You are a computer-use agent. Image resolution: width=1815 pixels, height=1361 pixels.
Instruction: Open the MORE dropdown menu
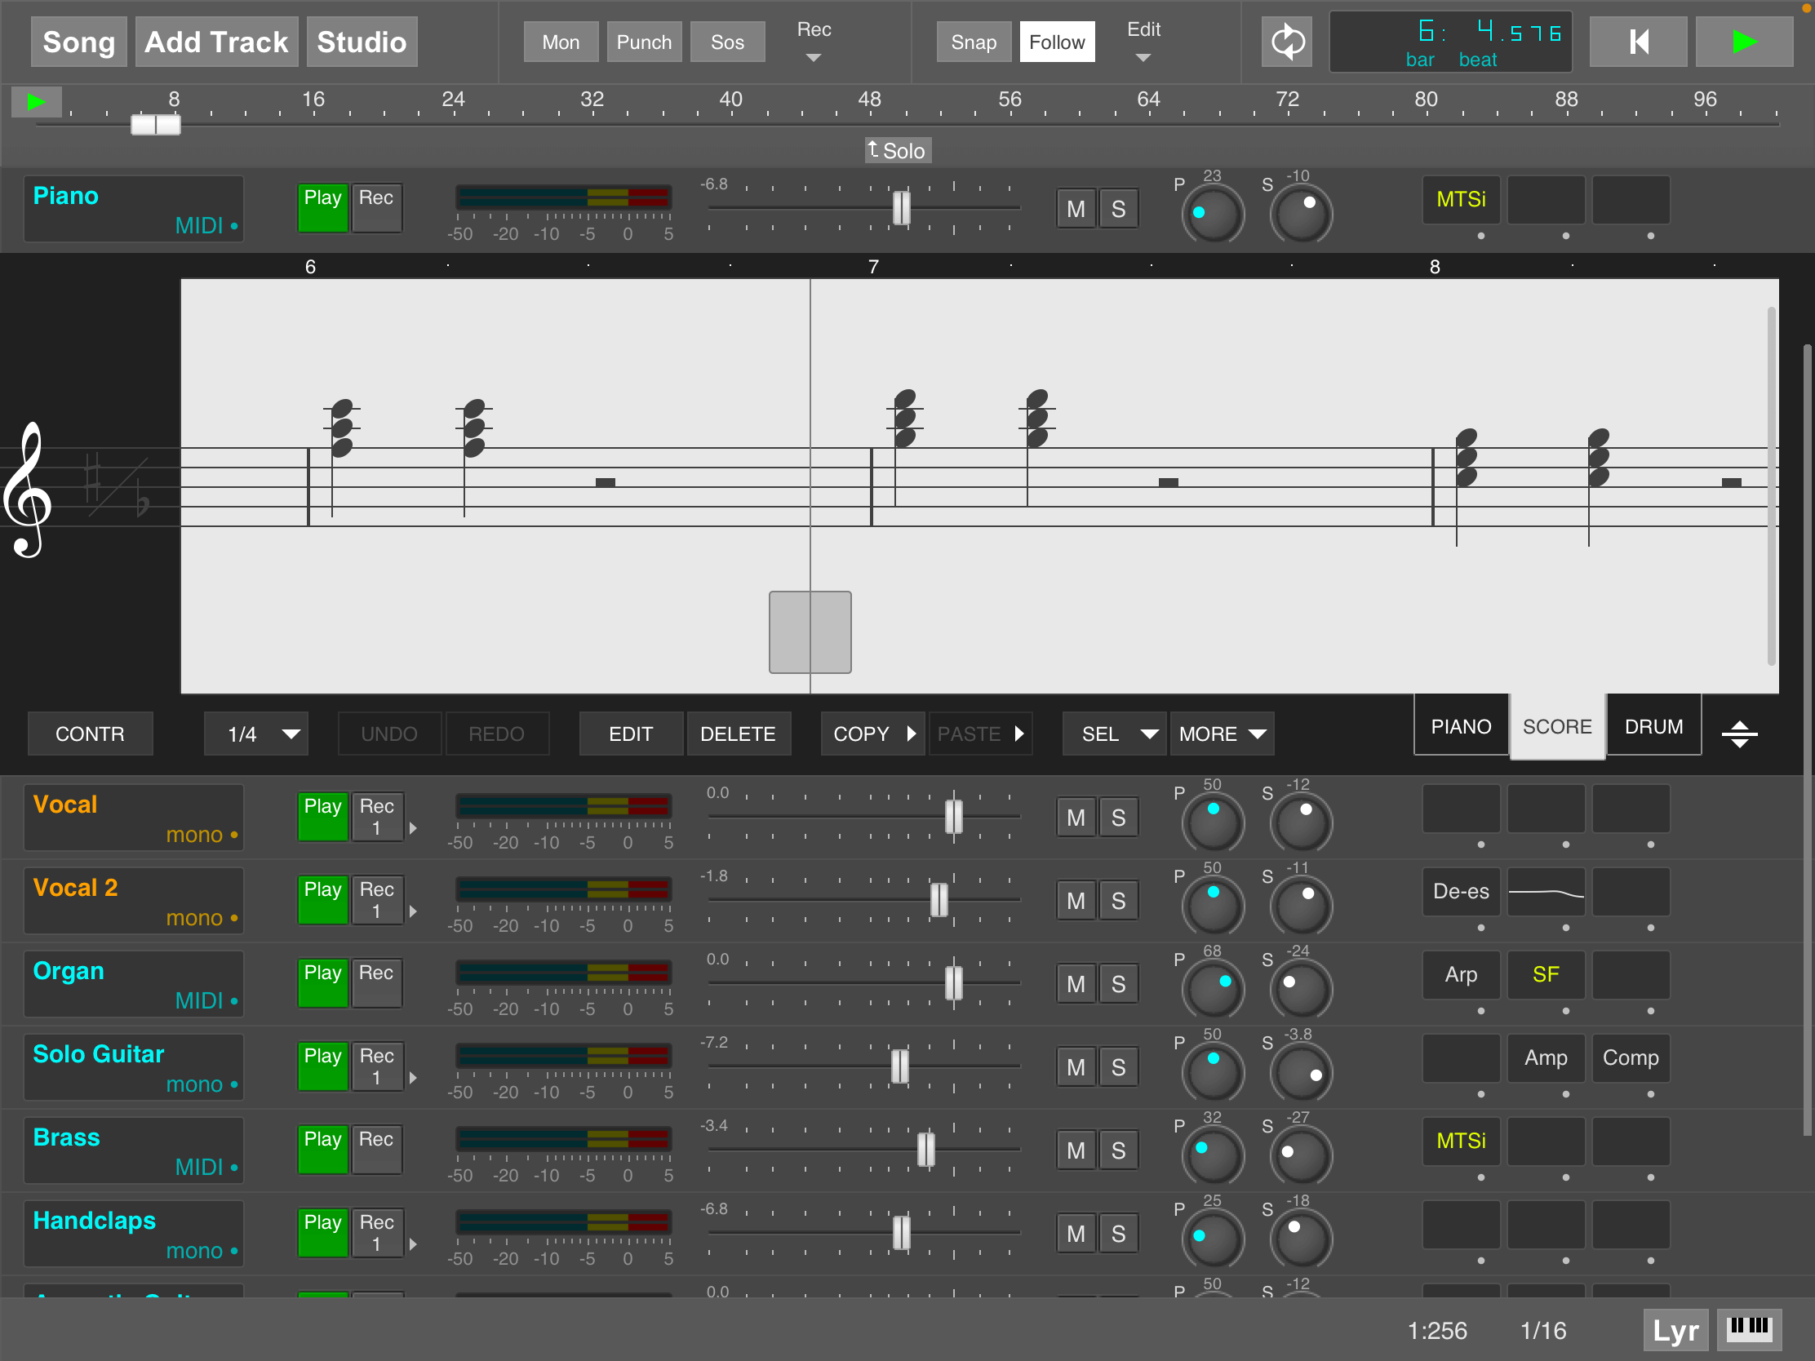coord(1222,734)
